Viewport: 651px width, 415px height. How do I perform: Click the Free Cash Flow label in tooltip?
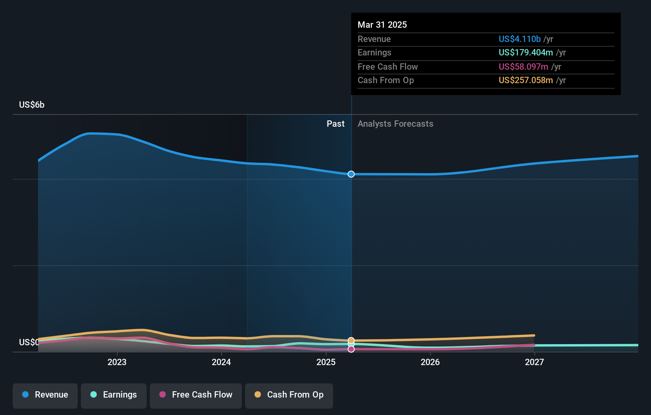pyautogui.click(x=388, y=67)
